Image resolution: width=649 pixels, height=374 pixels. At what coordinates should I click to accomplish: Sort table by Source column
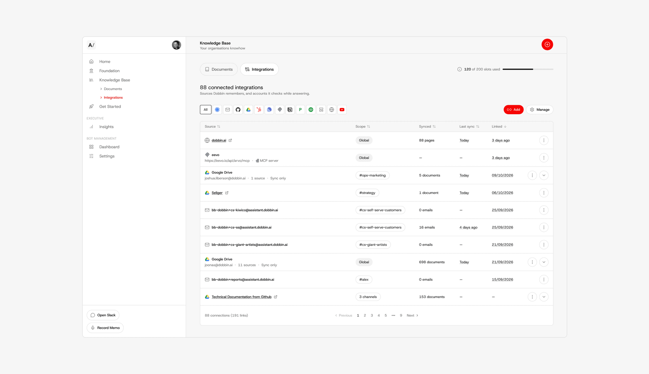(x=213, y=127)
